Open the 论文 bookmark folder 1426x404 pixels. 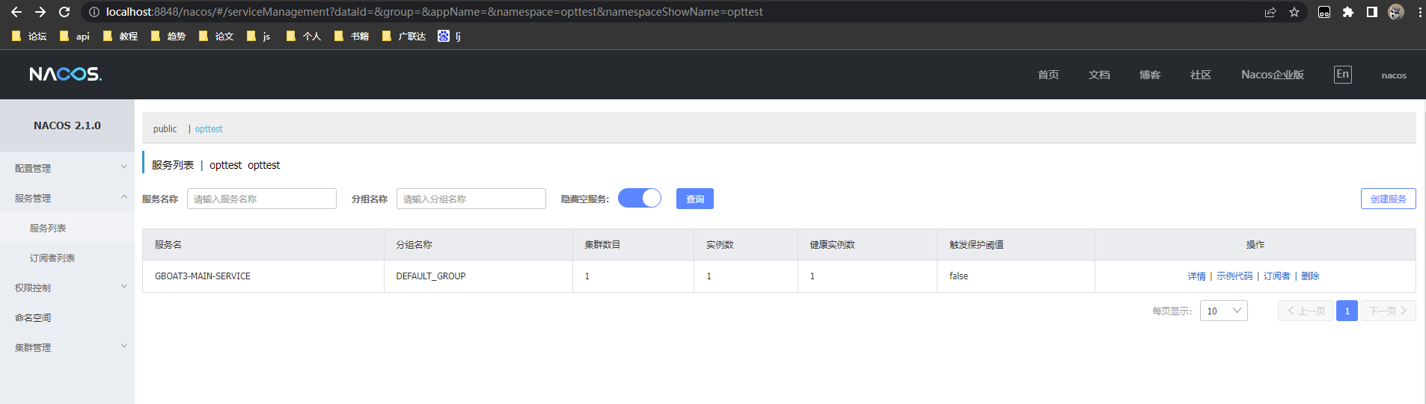(x=216, y=36)
